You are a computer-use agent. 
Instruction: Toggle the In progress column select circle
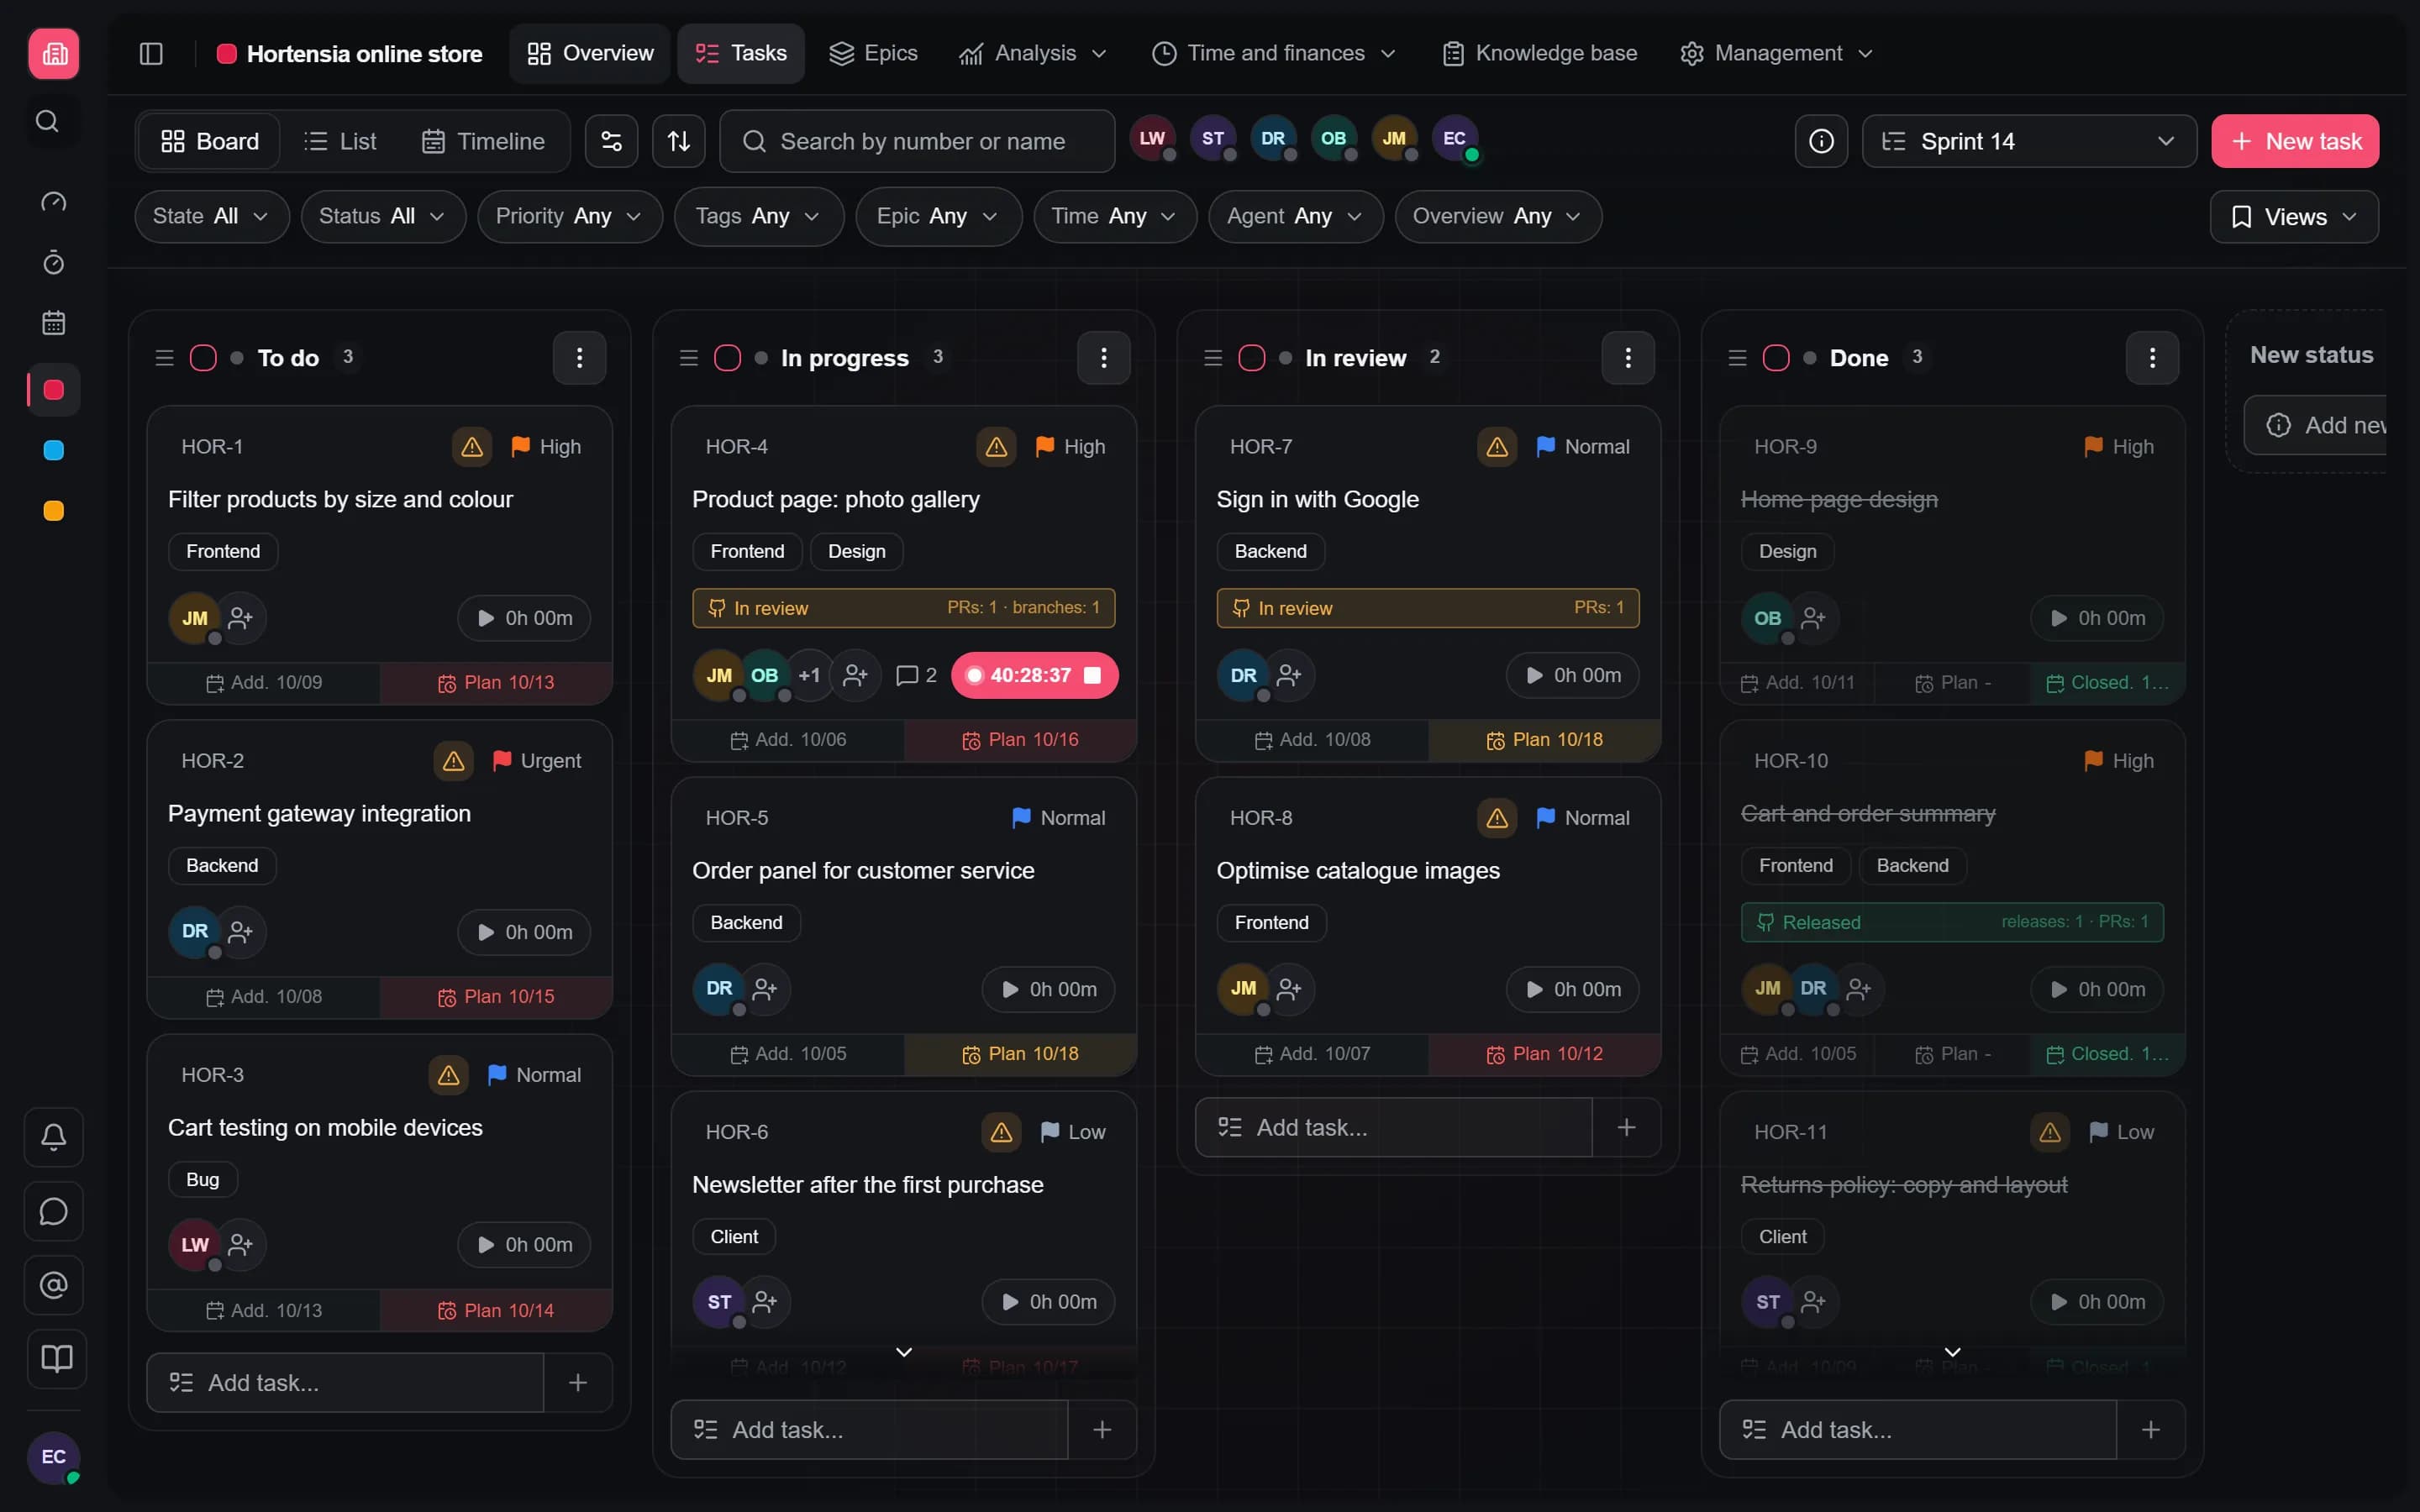(x=727, y=358)
